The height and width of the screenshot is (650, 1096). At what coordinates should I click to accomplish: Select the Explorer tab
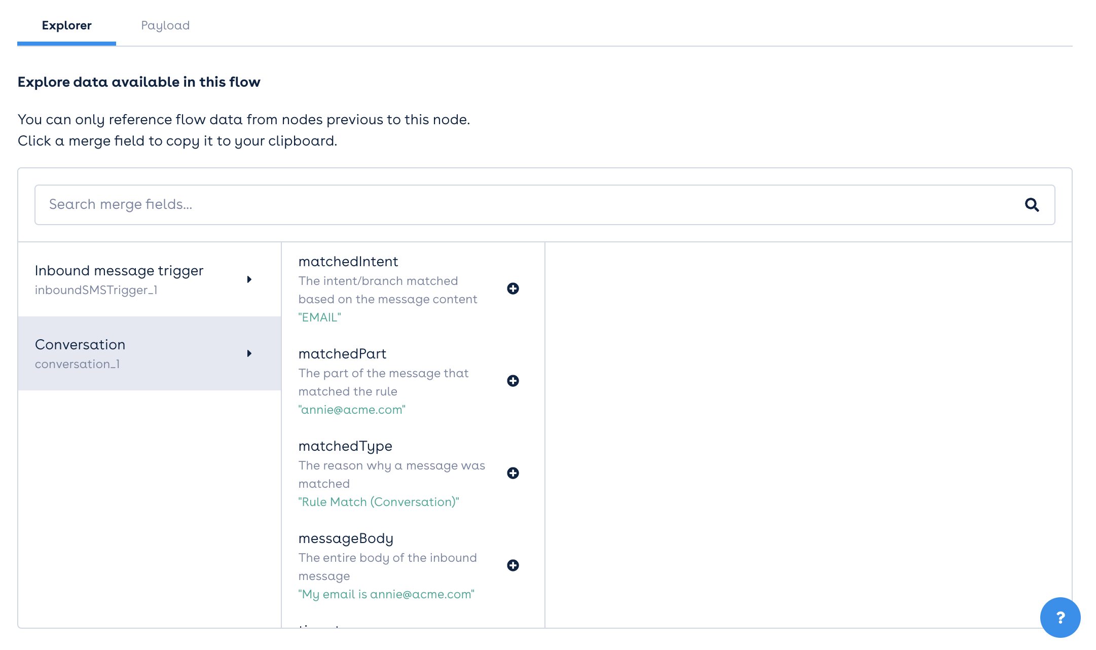[66, 25]
